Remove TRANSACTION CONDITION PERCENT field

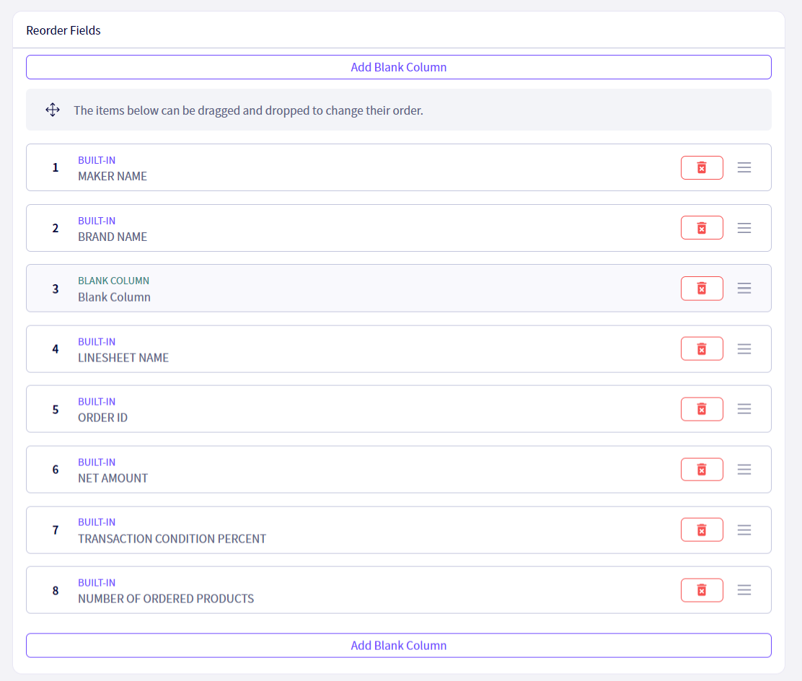point(702,530)
